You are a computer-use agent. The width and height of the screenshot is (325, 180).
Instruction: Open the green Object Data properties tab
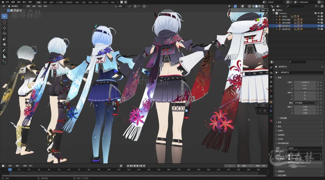[271, 115]
